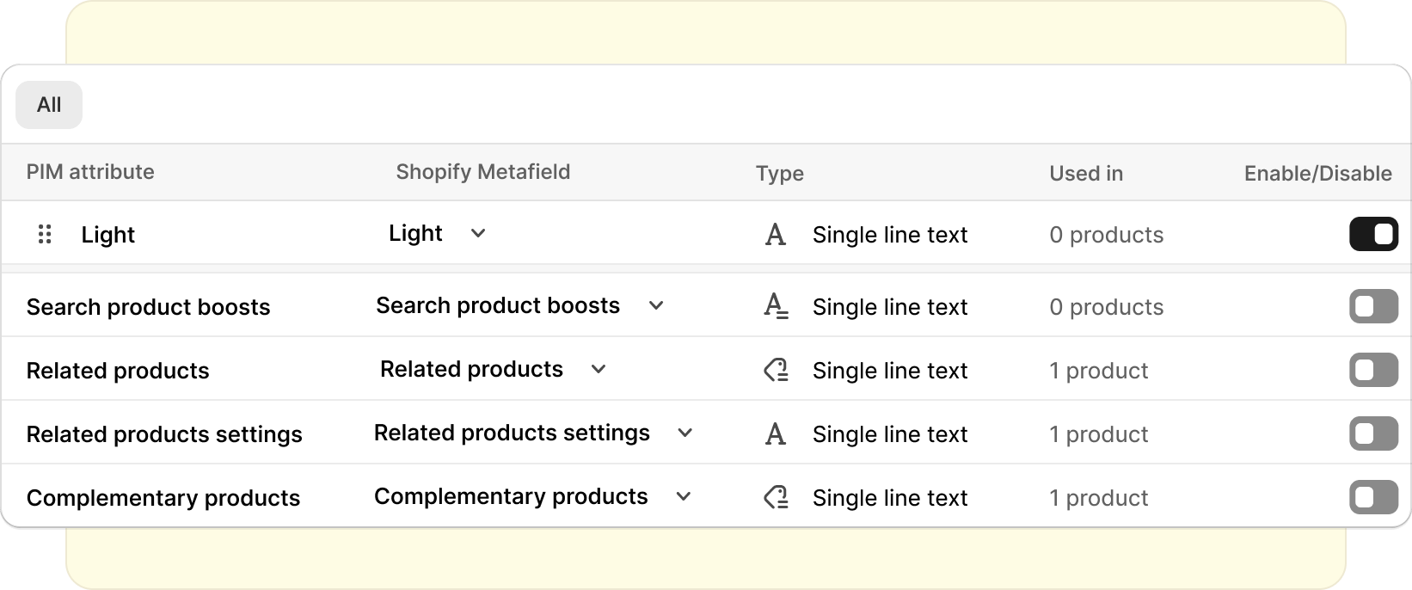Click the drag handle beside Light attribute

pos(45,234)
